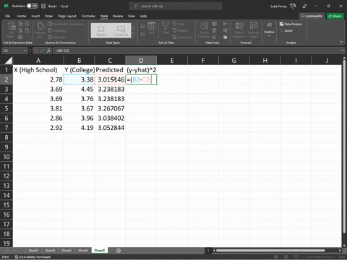Click the Get Data icon
This screenshot has height=260, width=347.
11,30
